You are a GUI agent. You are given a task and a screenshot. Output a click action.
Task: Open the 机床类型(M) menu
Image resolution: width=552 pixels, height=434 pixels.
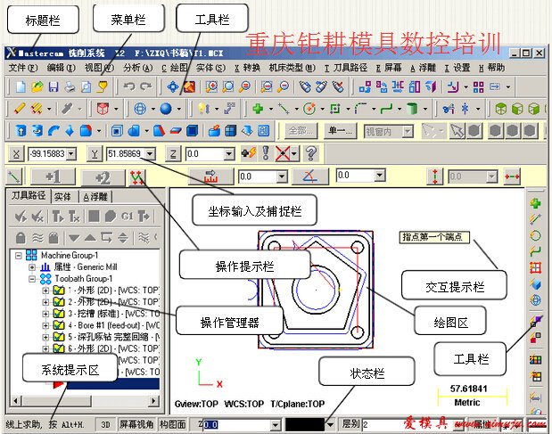coord(292,68)
